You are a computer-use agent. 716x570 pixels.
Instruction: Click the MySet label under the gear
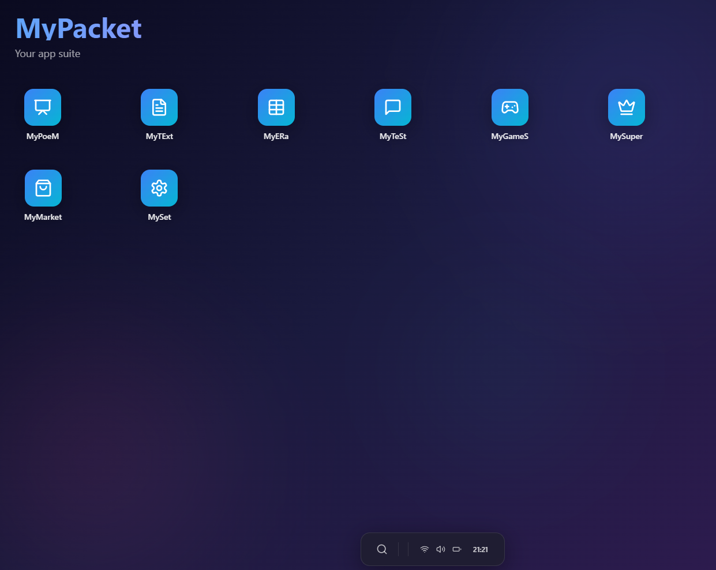[x=159, y=217]
